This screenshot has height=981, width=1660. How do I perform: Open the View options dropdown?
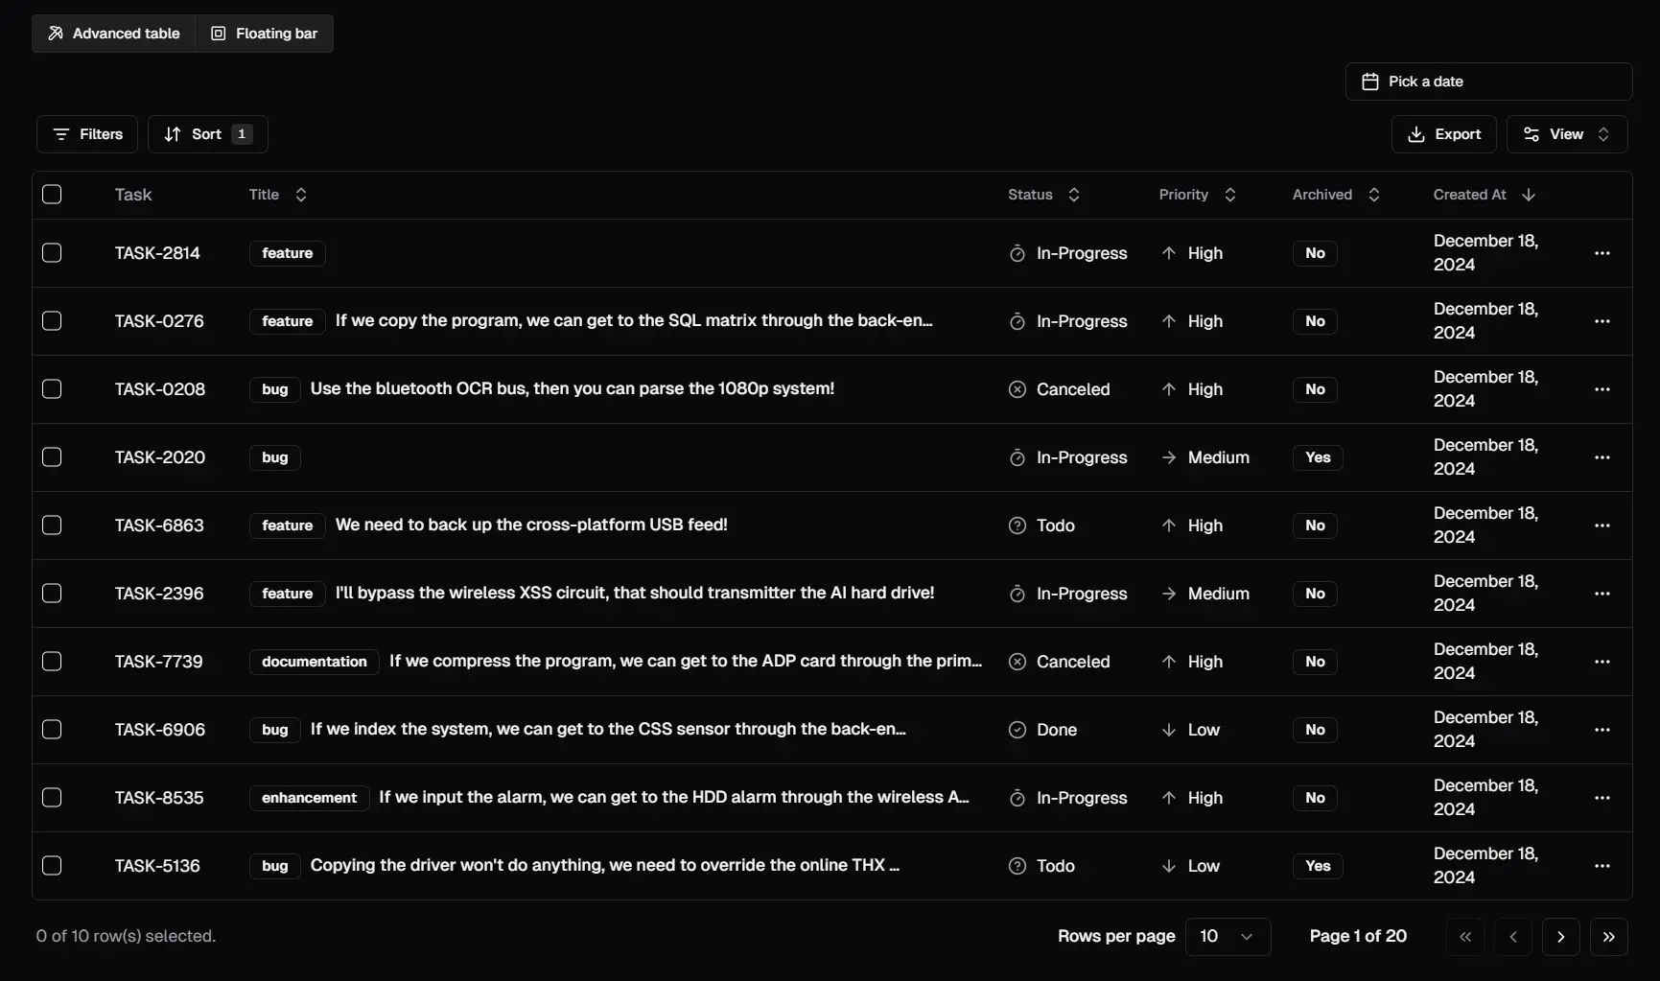(x=1566, y=134)
